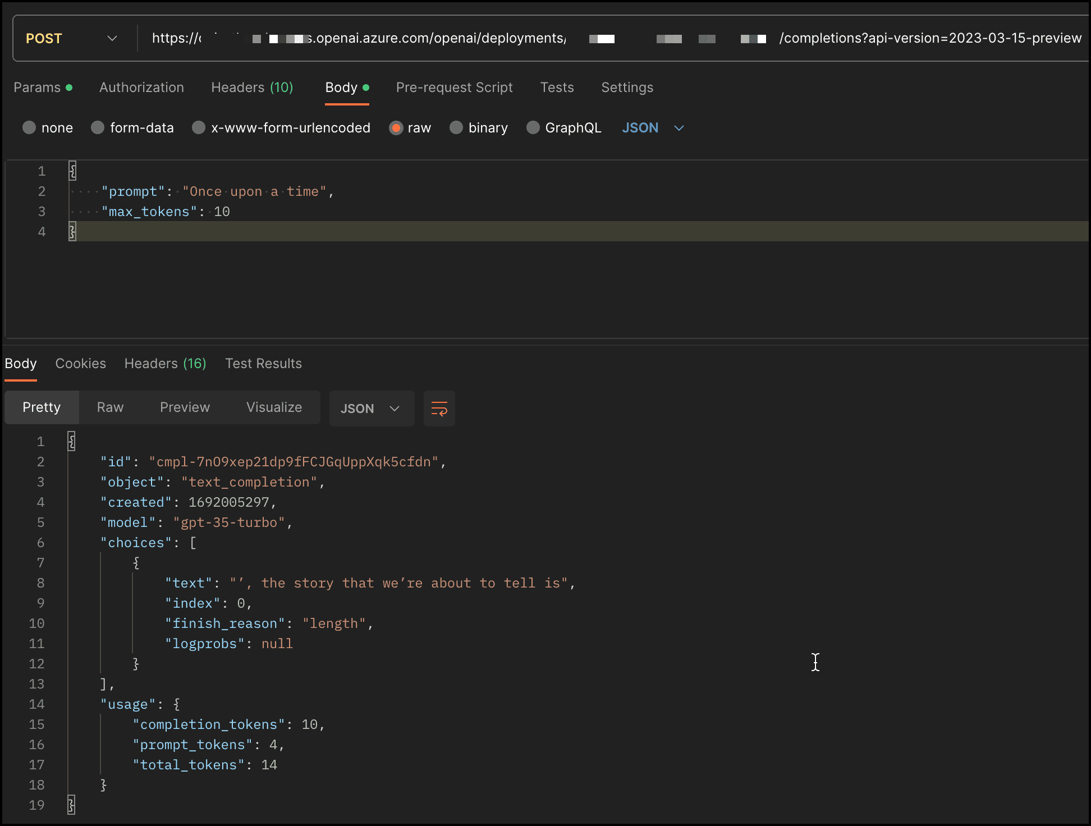The width and height of the screenshot is (1091, 826).
Task: Open the response JSON format dropdown
Action: pyautogui.click(x=372, y=409)
